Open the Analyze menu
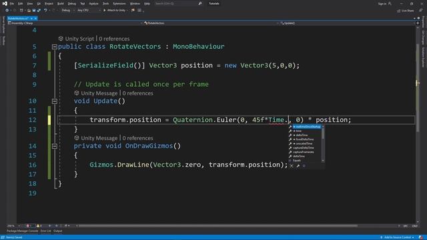The image size is (427, 240). click(93, 4)
